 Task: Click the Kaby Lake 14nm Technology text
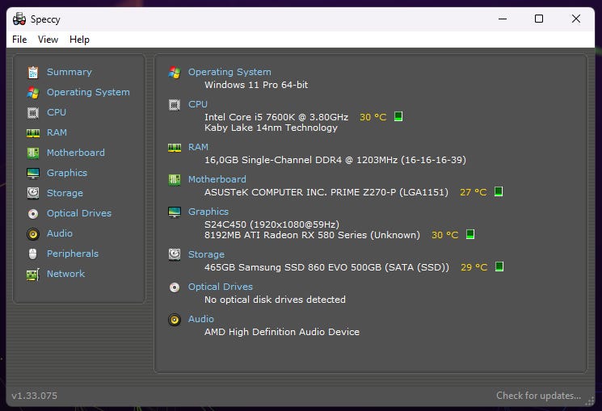[271, 128]
